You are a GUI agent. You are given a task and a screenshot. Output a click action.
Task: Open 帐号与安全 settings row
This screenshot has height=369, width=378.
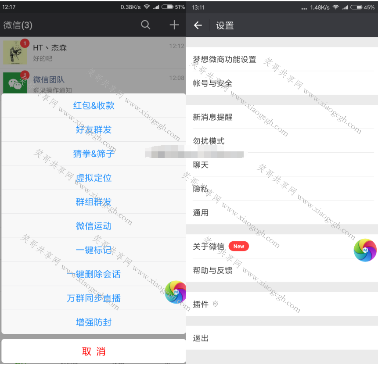click(x=282, y=83)
